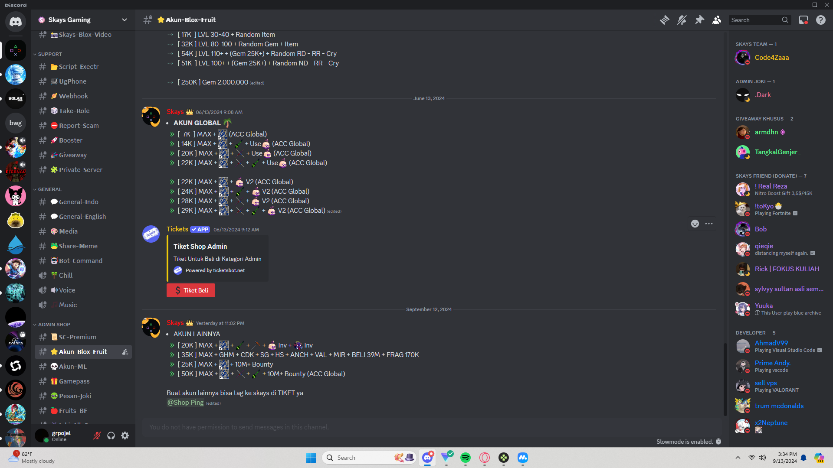The image size is (833, 468).
Task: Open grpojel user status panel
Action: click(x=61, y=435)
